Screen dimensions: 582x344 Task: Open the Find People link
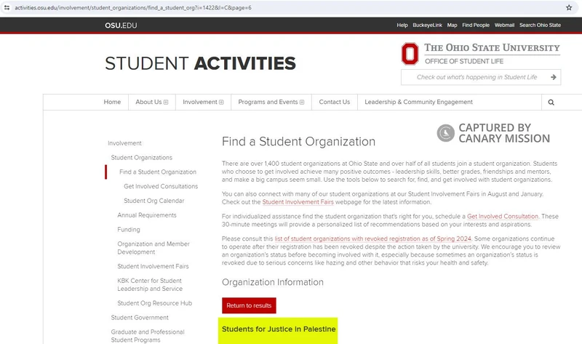[476, 25]
